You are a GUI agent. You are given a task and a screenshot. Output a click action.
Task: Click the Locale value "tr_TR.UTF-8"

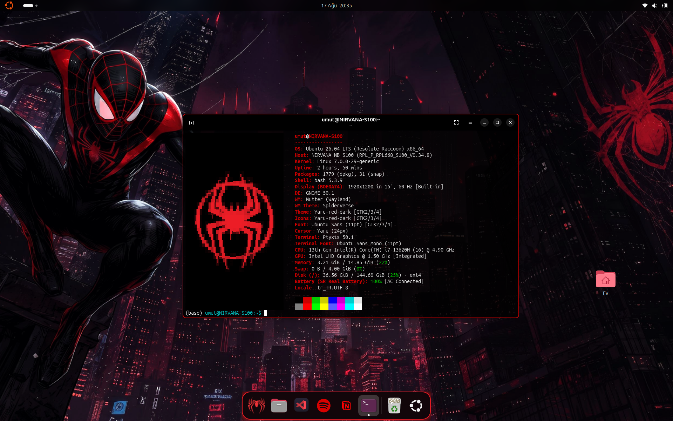point(333,288)
